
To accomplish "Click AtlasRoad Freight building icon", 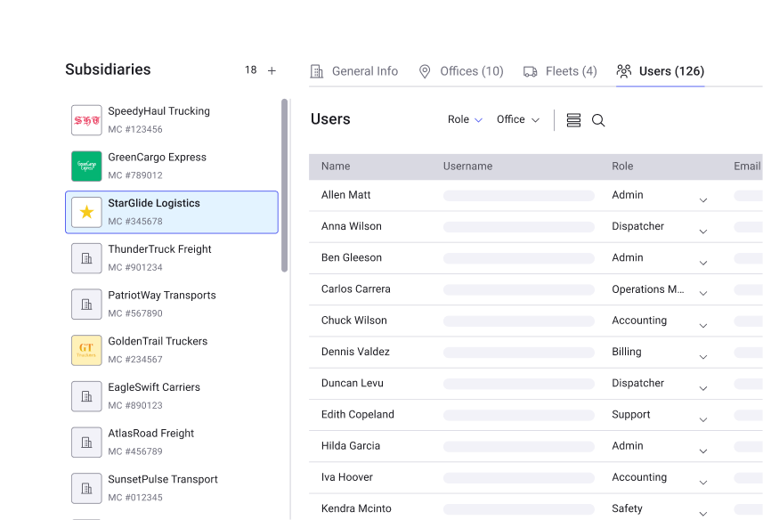I will [86, 443].
